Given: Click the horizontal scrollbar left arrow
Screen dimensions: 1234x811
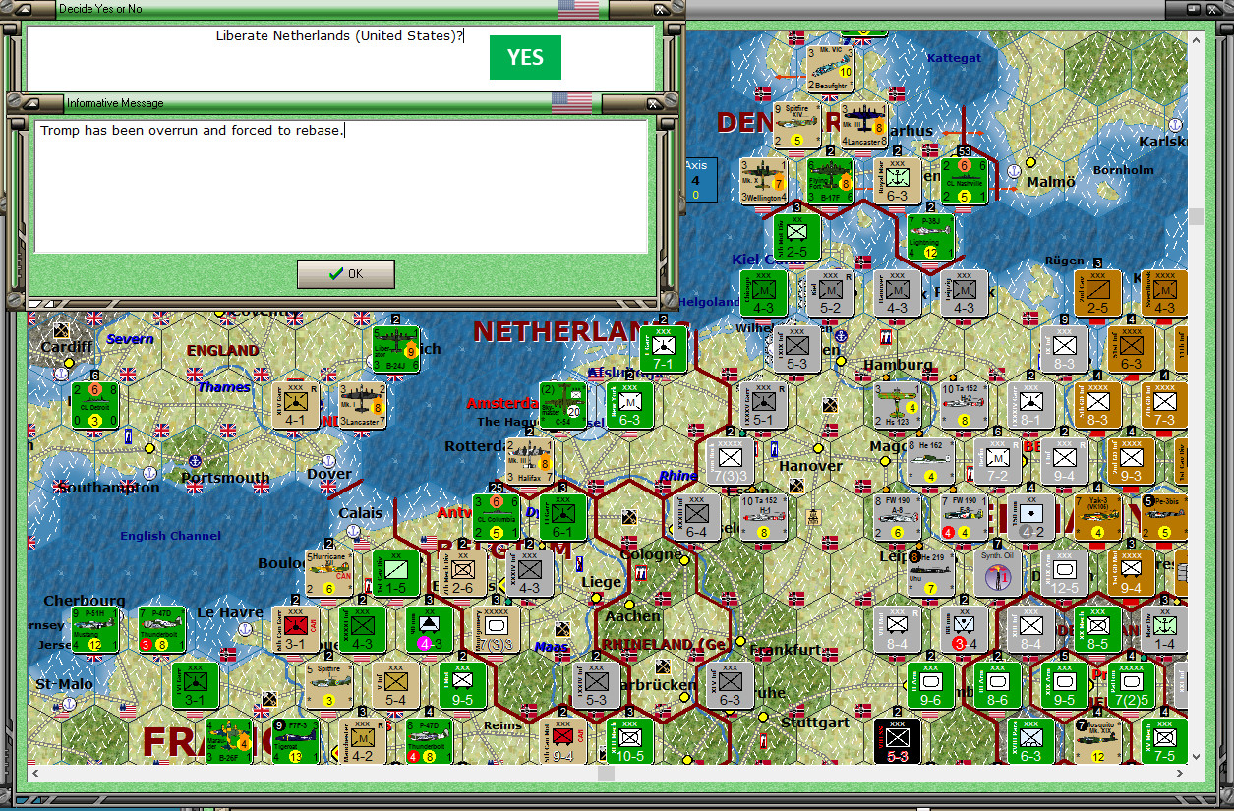Looking at the screenshot, I should coord(36,774).
